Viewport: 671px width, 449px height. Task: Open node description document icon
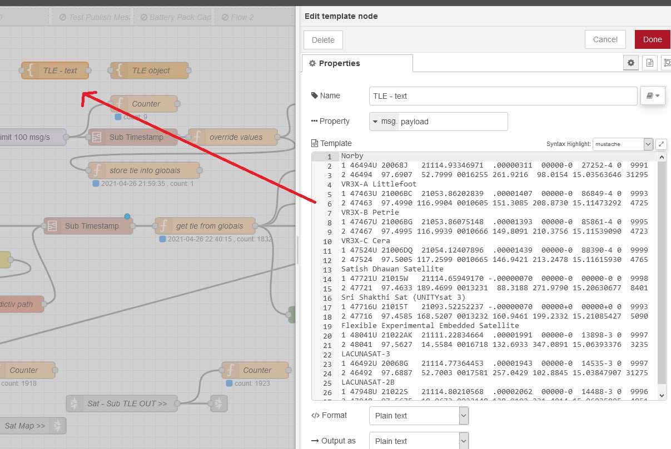click(649, 63)
